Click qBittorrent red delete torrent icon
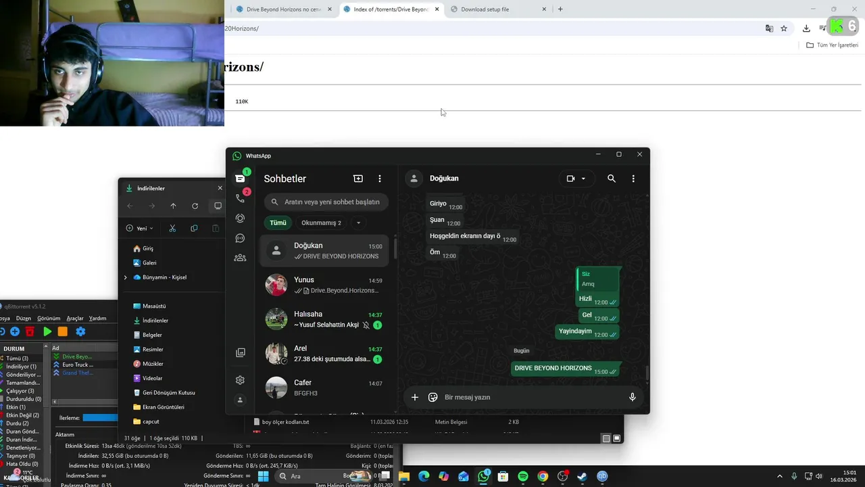The width and height of the screenshot is (865, 487). (x=30, y=331)
